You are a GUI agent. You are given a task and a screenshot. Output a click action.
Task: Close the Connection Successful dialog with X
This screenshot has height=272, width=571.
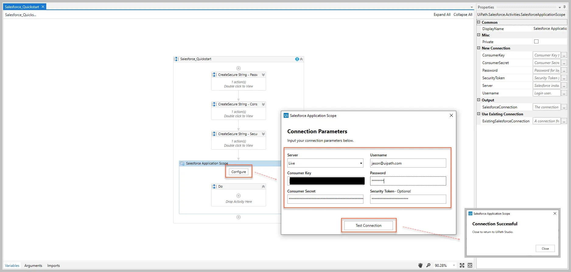555,213
